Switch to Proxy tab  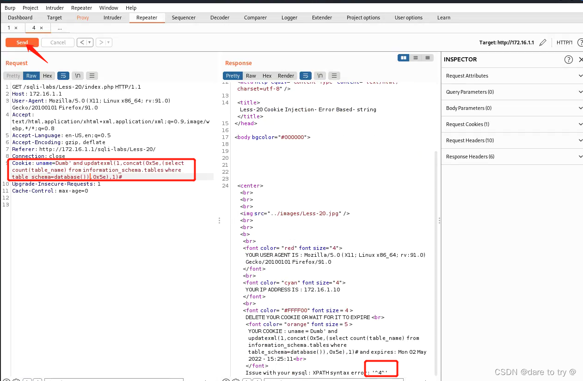[83, 18]
